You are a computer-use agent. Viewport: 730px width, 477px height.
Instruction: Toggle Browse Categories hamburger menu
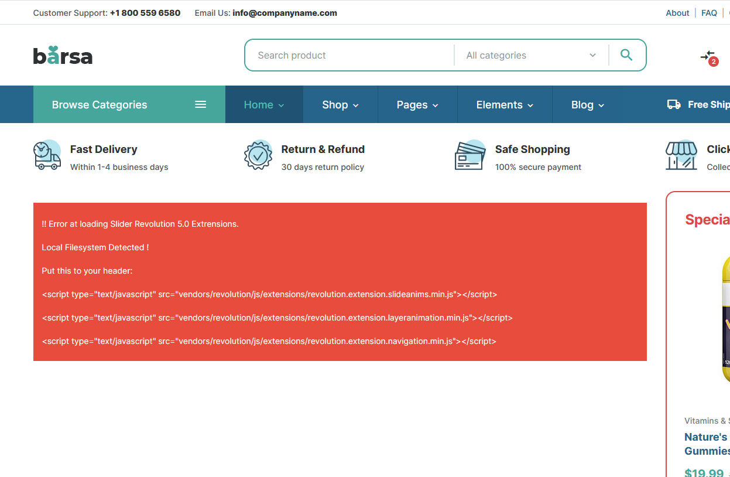(200, 105)
